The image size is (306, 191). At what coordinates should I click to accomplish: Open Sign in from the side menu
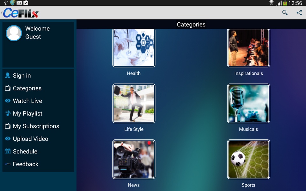[x=38, y=75]
